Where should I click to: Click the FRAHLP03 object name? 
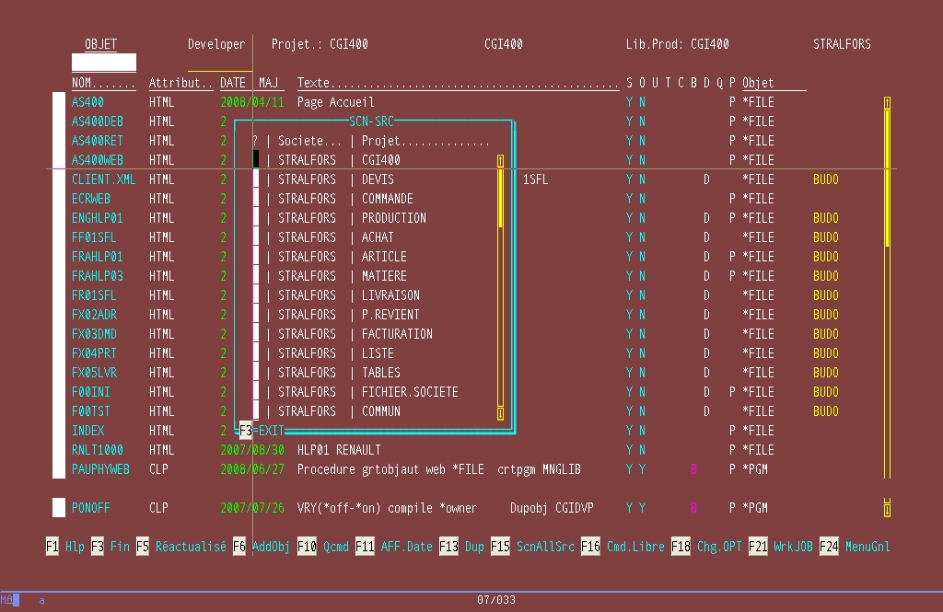(98, 276)
